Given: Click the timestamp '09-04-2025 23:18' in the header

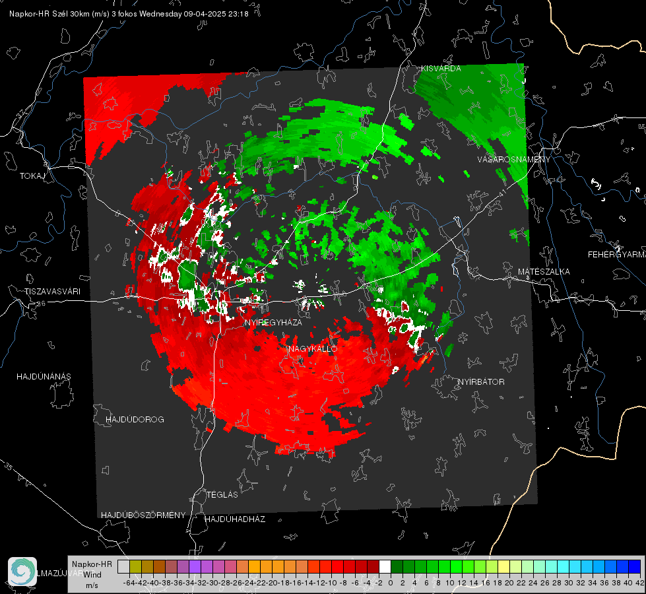Looking at the screenshot, I should click(x=216, y=14).
